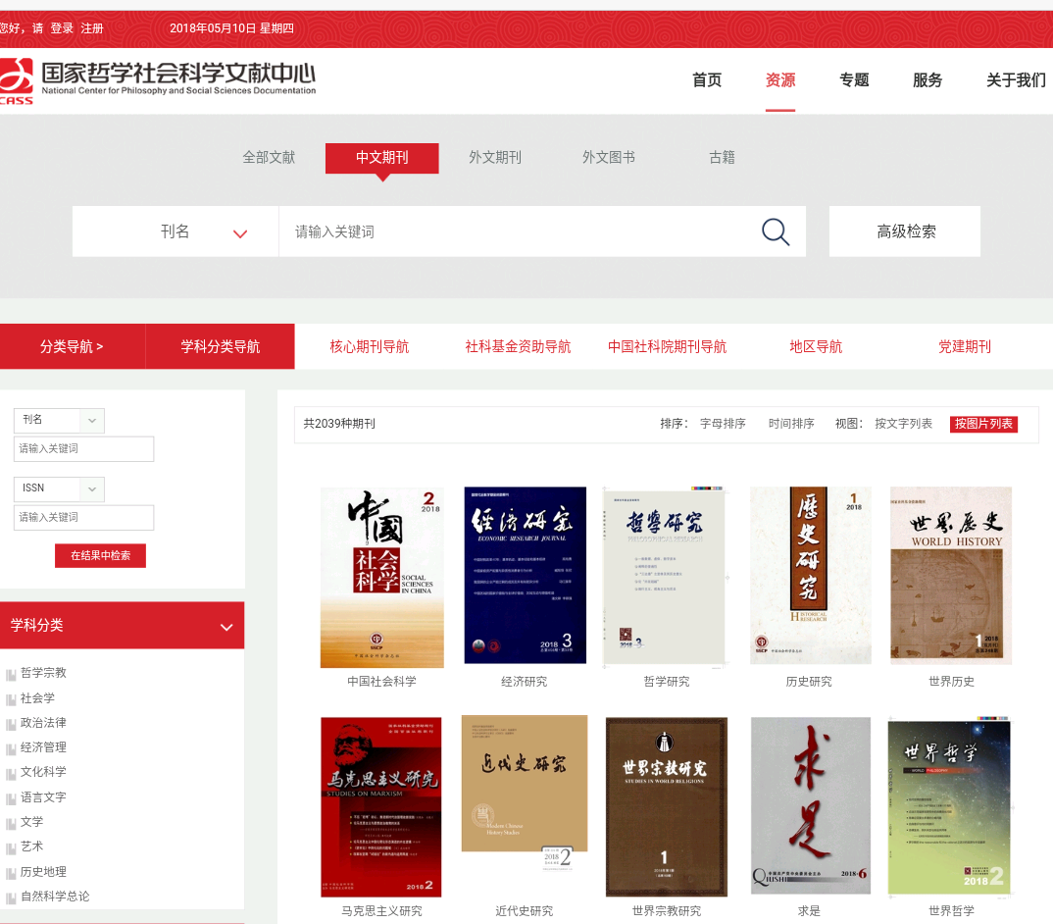Focus sidebar ISSN keyword input

click(x=84, y=518)
